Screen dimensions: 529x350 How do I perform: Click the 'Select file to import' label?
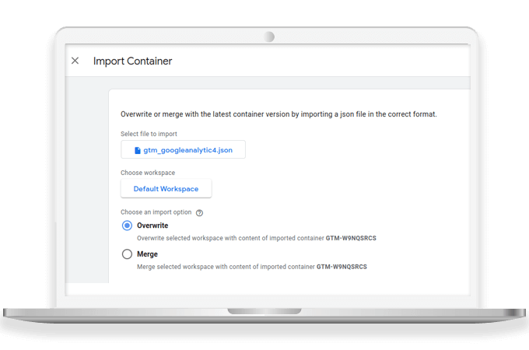(x=149, y=134)
